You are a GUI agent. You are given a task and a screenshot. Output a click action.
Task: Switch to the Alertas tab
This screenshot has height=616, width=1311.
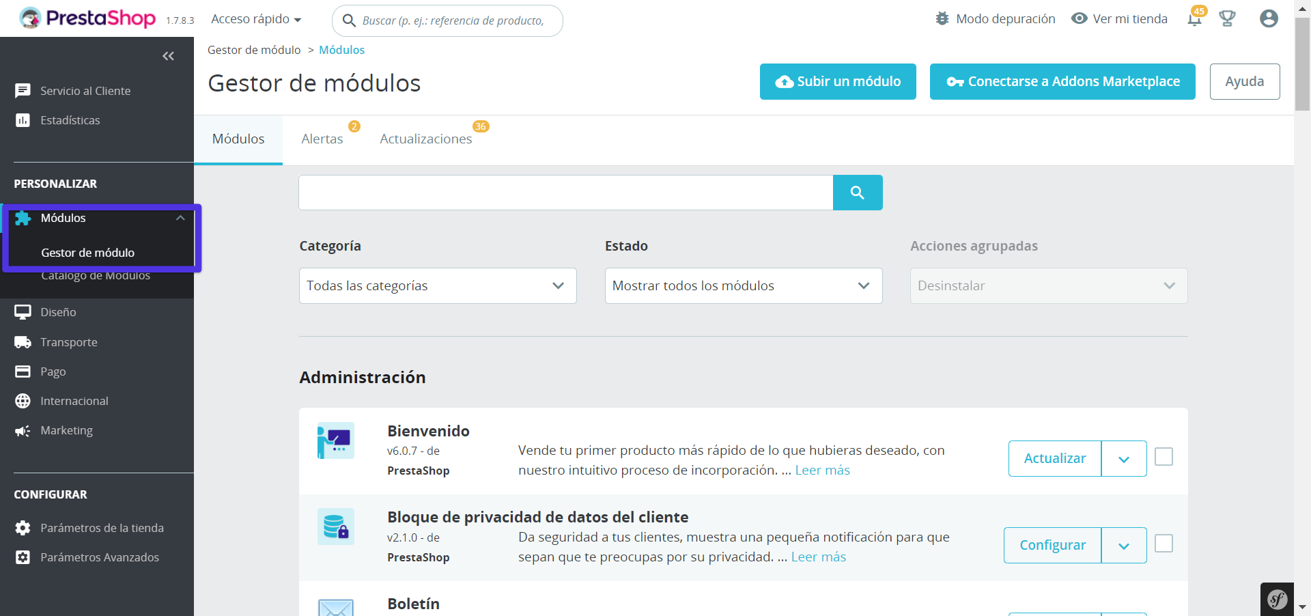[322, 139]
